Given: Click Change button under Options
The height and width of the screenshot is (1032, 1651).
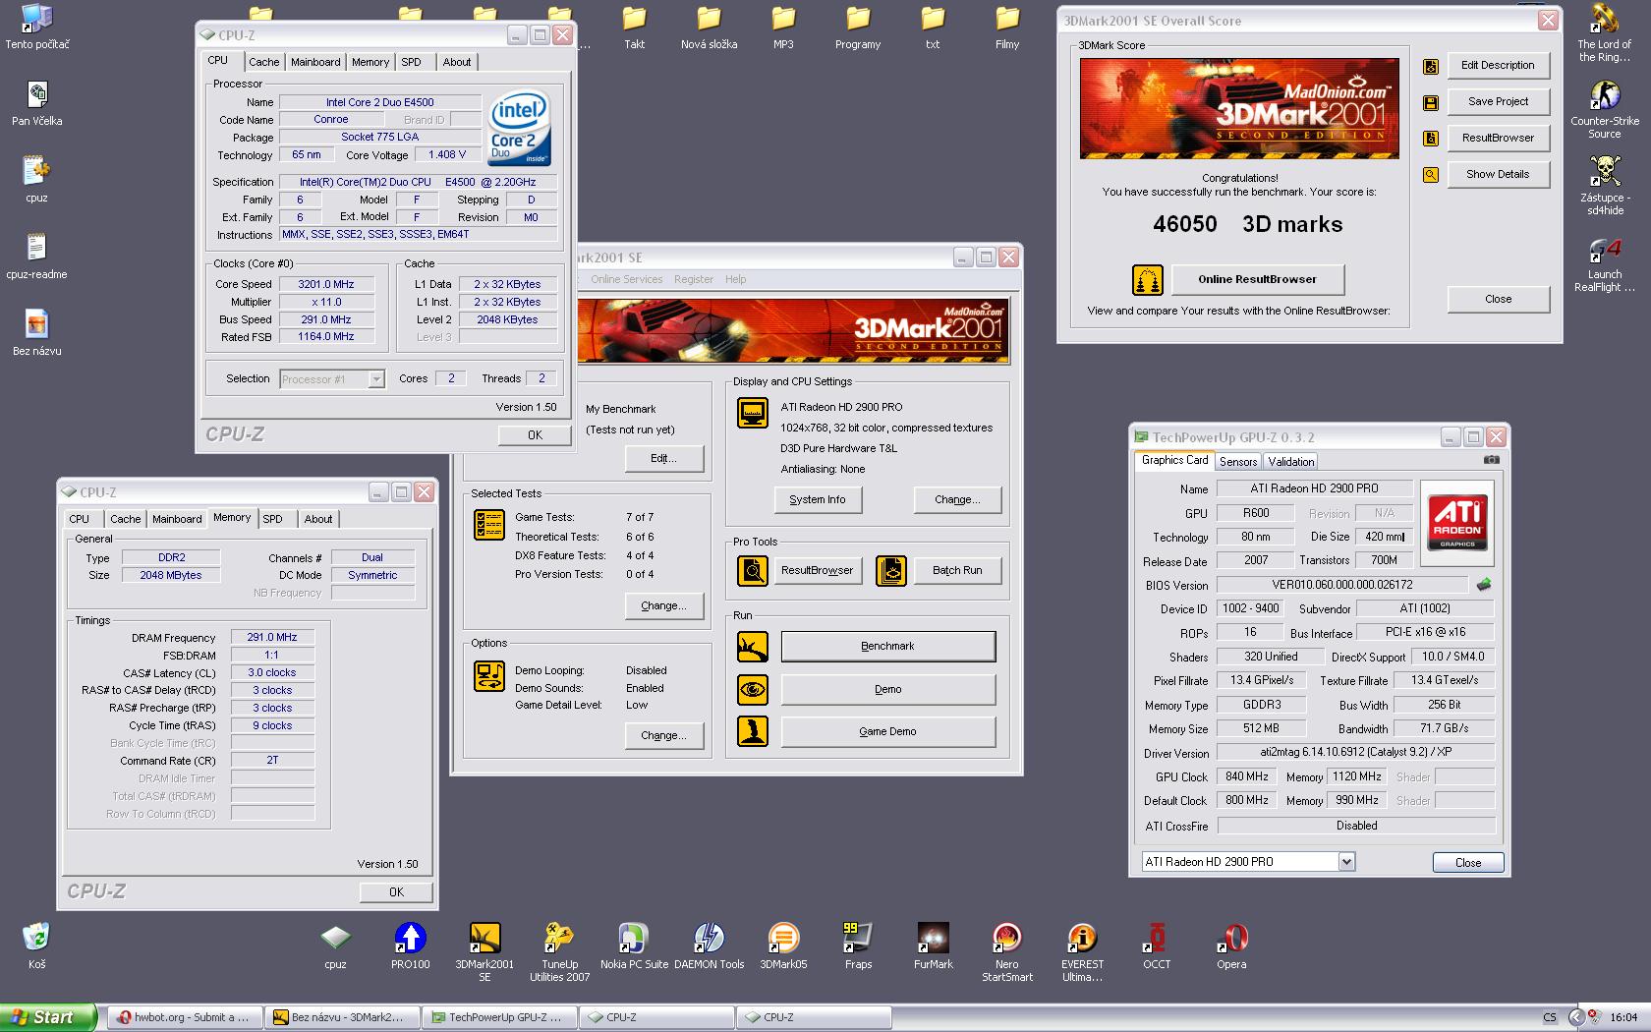Looking at the screenshot, I should [663, 736].
